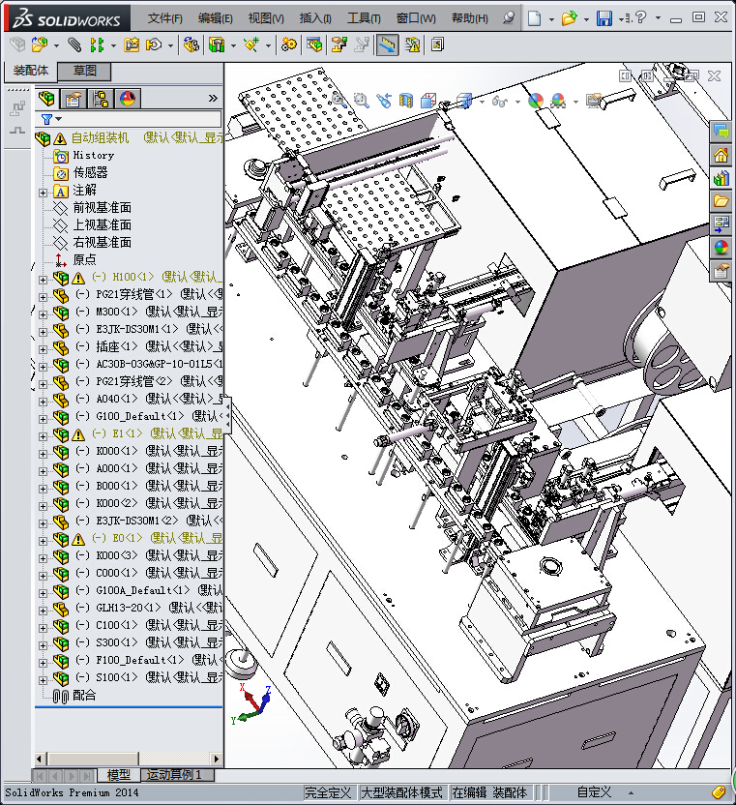Image resolution: width=736 pixels, height=805 pixels.
Task: Select the Reference Geometry tool
Action: coord(251,45)
